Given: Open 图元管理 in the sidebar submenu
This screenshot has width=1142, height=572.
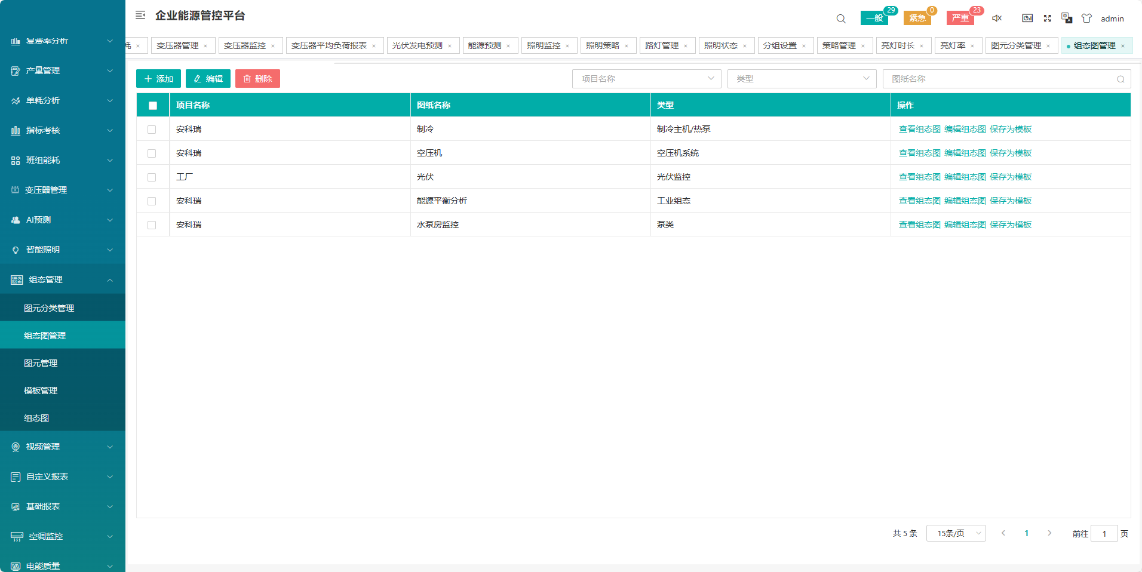Looking at the screenshot, I should (41, 363).
